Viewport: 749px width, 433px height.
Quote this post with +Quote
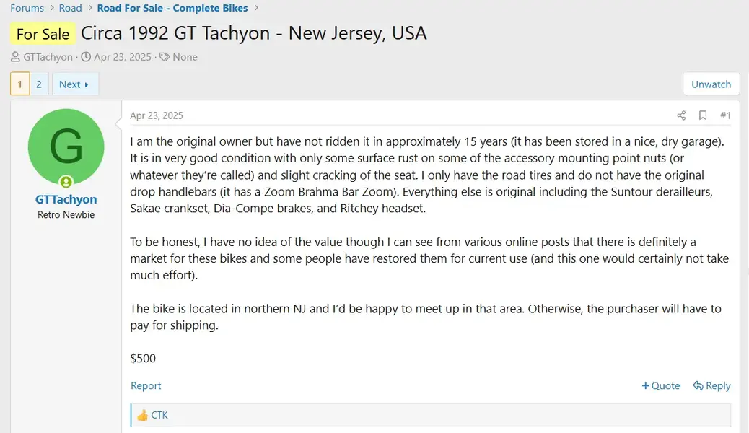pyautogui.click(x=661, y=386)
